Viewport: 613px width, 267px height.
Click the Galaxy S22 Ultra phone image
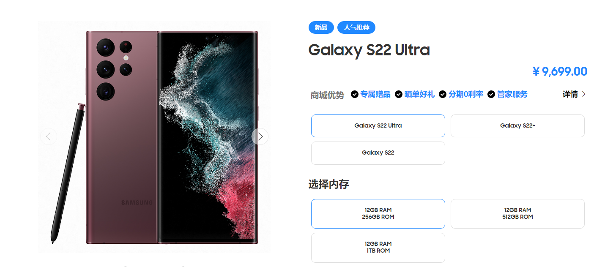tap(154, 137)
